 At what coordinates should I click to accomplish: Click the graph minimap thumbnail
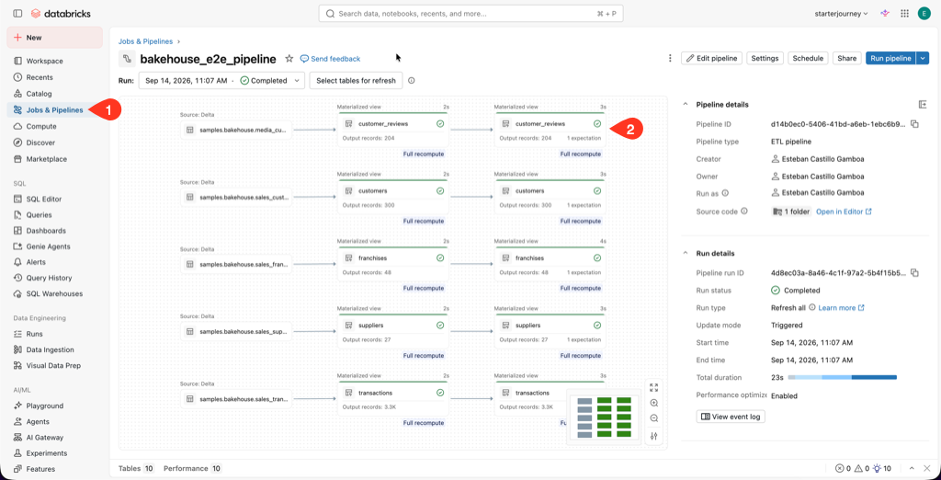click(x=605, y=417)
